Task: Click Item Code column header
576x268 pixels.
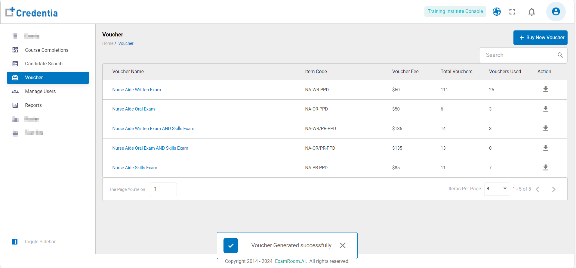Action: pos(316,72)
